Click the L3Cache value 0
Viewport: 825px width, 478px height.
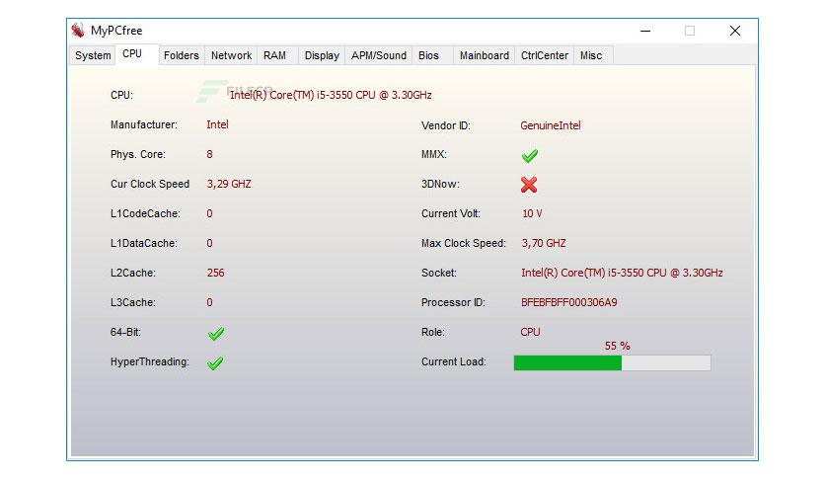click(209, 302)
